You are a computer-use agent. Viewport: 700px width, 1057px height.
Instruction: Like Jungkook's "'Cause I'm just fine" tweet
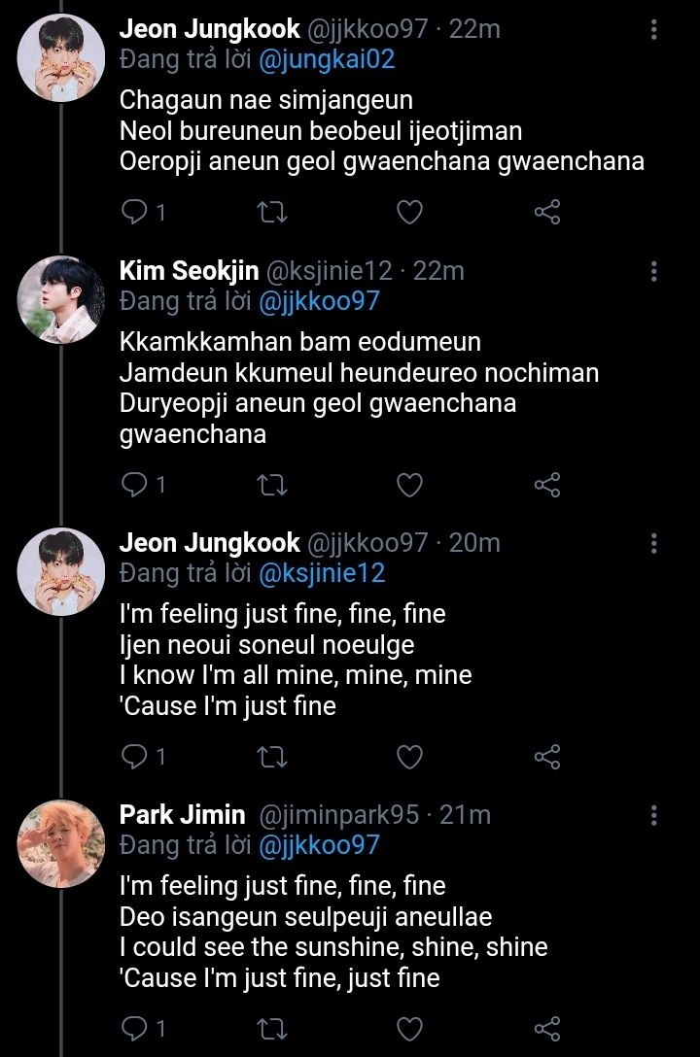tap(410, 756)
